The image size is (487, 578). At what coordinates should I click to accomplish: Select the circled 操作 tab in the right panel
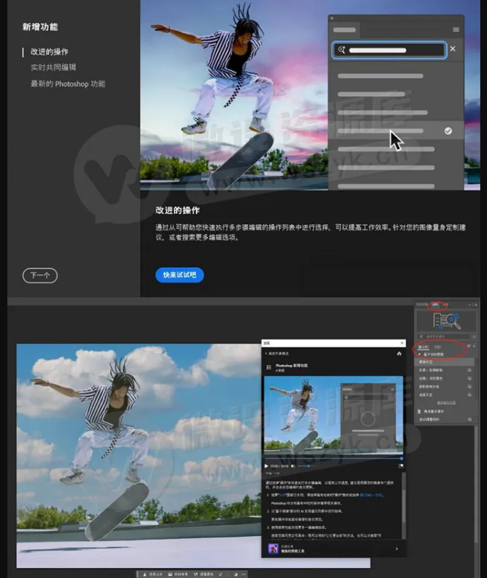[435, 305]
